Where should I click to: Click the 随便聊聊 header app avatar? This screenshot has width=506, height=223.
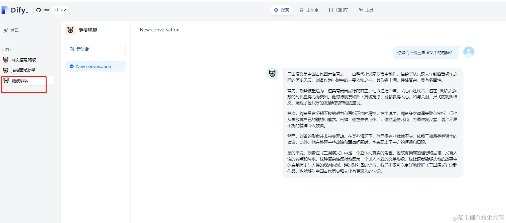tap(70, 30)
